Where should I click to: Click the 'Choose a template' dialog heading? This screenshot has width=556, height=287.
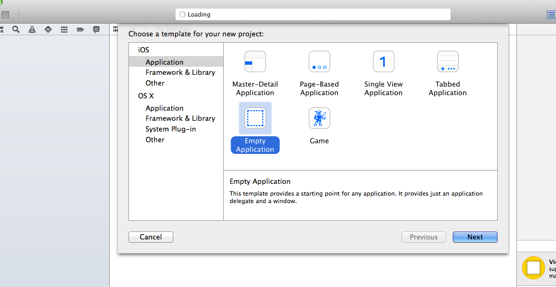(x=196, y=34)
